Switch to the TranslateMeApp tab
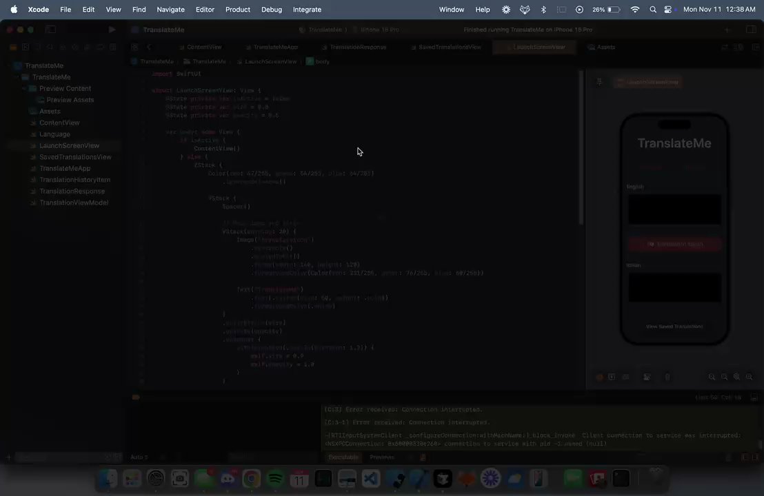764x496 pixels. [272, 48]
